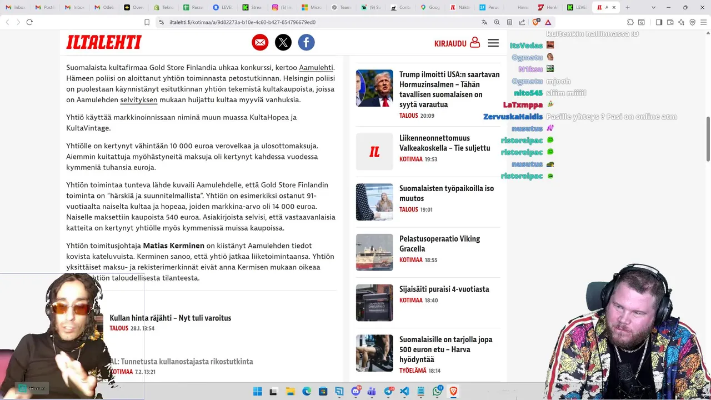Open Pelastusoperaatio Viking Gracella article
This screenshot has width=711, height=400.
pyautogui.click(x=440, y=244)
